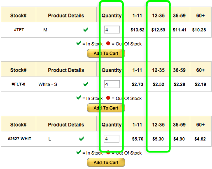Click the In Stock checkmark in the second legend
The height and width of the screenshot is (169, 212).
coord(79,98)
